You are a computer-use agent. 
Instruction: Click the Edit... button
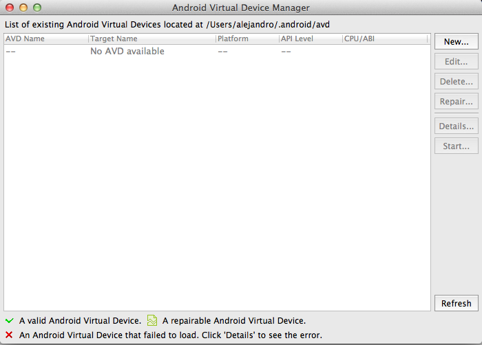coord(456,61)
